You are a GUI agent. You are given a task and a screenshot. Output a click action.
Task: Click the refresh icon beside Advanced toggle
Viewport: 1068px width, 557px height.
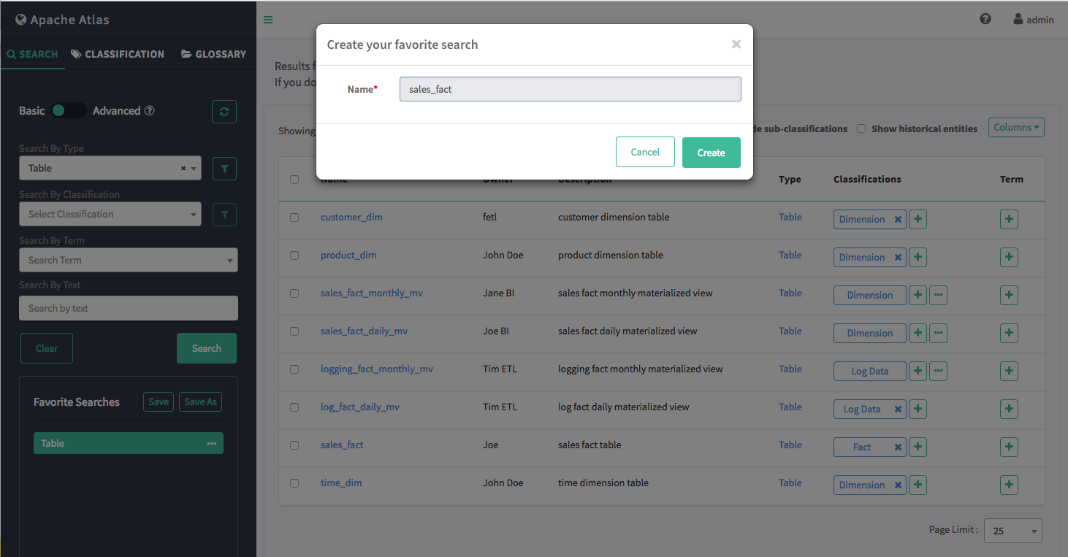pos(224,112)
